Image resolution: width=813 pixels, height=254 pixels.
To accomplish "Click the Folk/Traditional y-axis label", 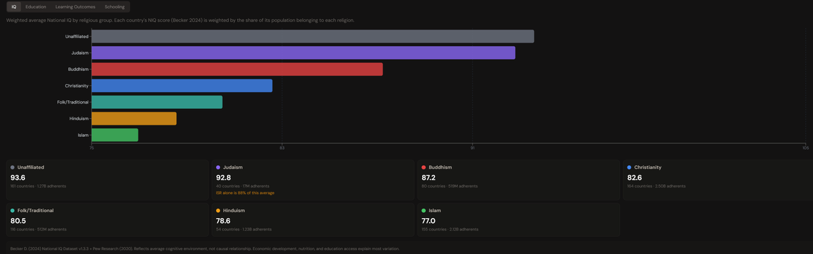I will 72,102.
